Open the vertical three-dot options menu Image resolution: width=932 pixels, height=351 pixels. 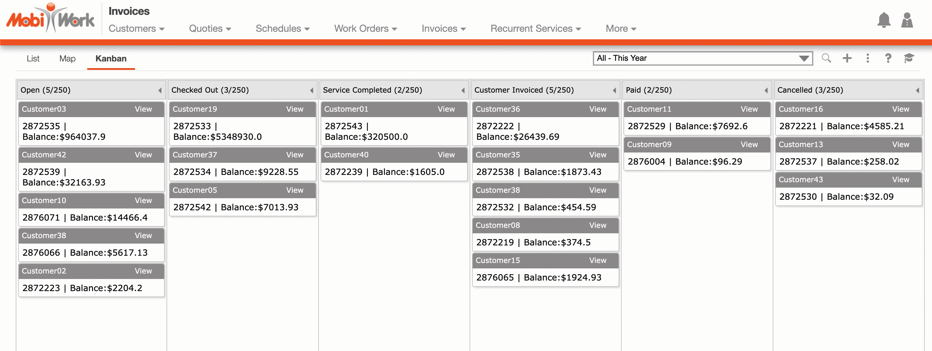coord(868,58)
